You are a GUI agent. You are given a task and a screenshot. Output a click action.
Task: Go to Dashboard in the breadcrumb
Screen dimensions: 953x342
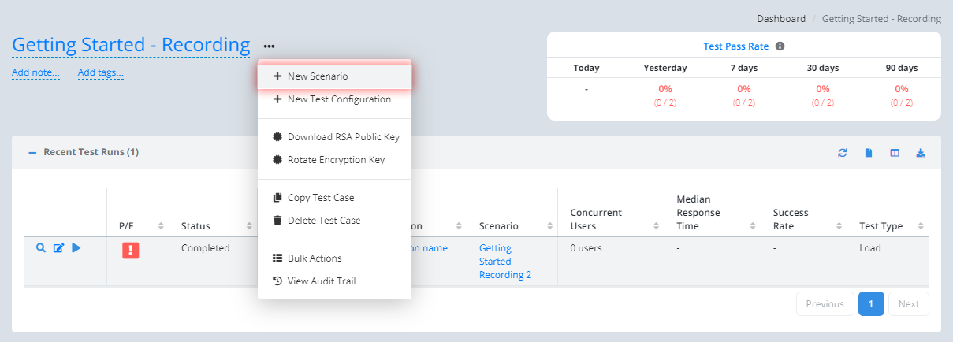click(781, 18)
